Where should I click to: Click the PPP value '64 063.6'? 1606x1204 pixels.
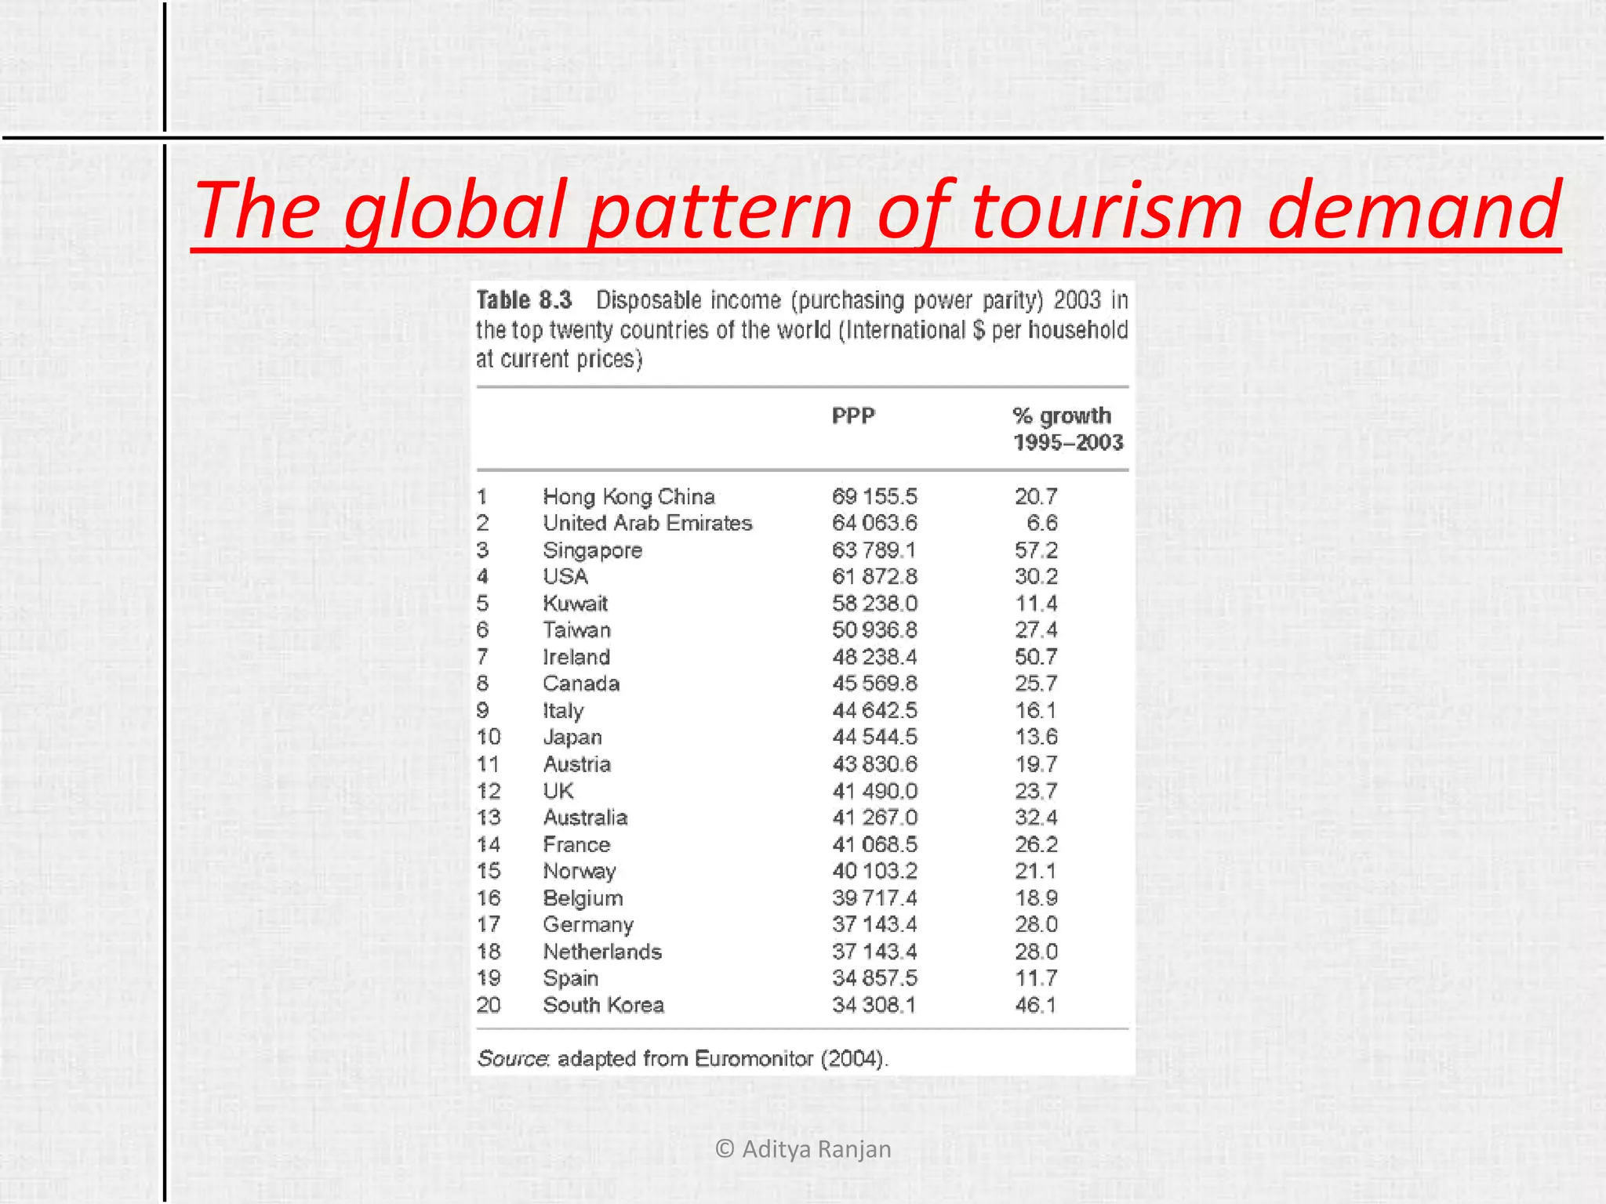874,524
